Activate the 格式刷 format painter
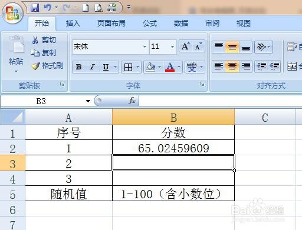302x230 pixels. coord(47,66)
